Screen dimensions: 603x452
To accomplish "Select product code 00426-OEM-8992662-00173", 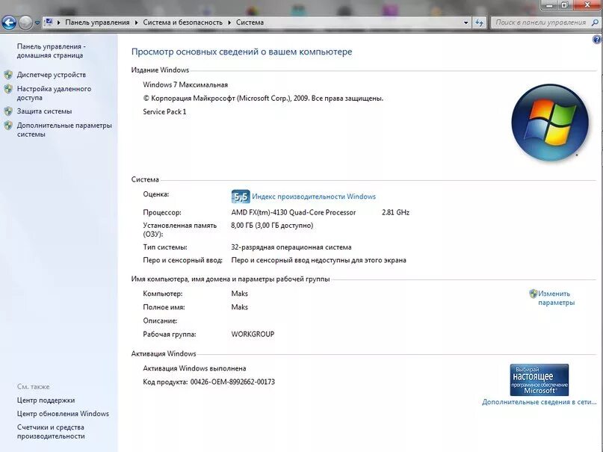I will tap(232, 382).
